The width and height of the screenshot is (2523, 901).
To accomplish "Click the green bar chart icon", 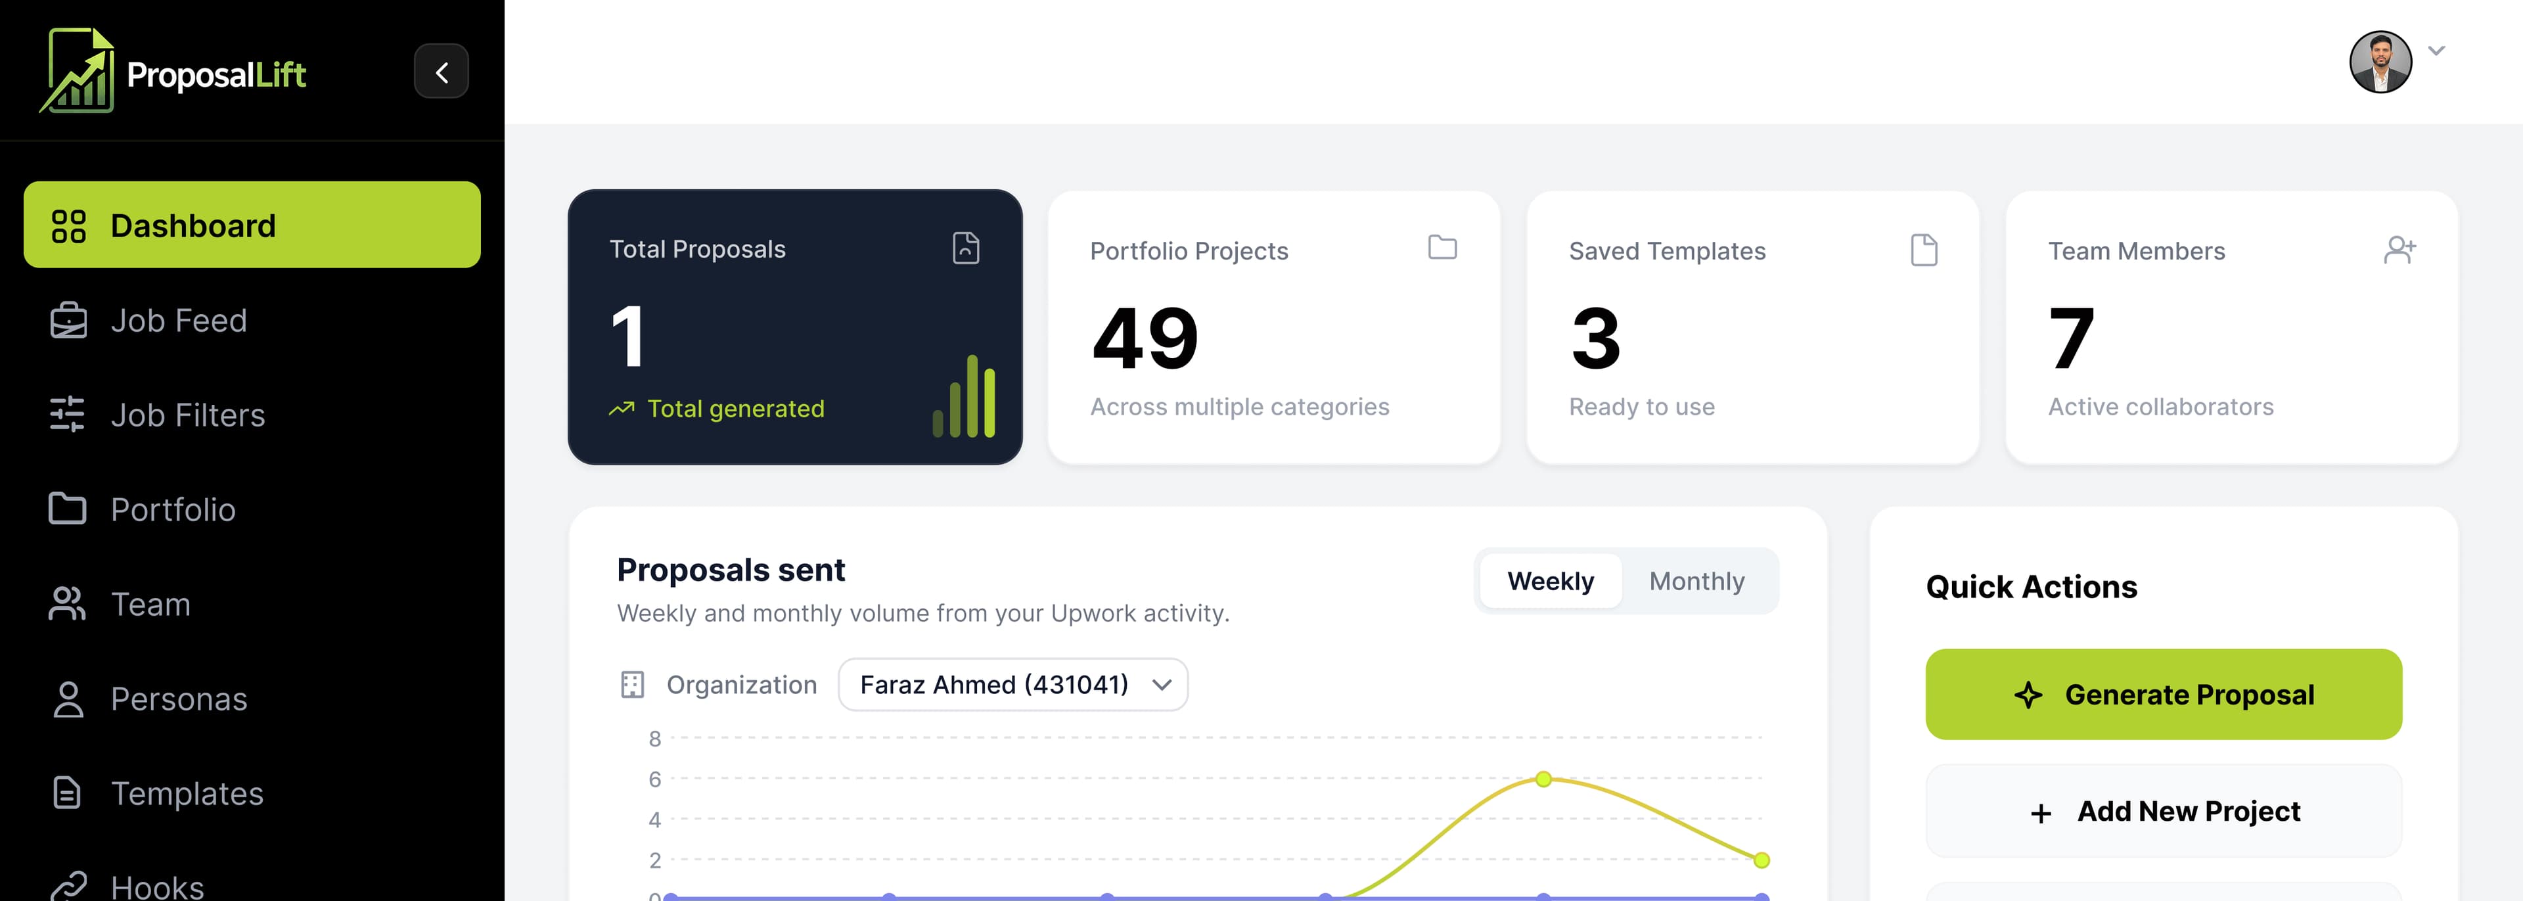I will pos(964,396).
